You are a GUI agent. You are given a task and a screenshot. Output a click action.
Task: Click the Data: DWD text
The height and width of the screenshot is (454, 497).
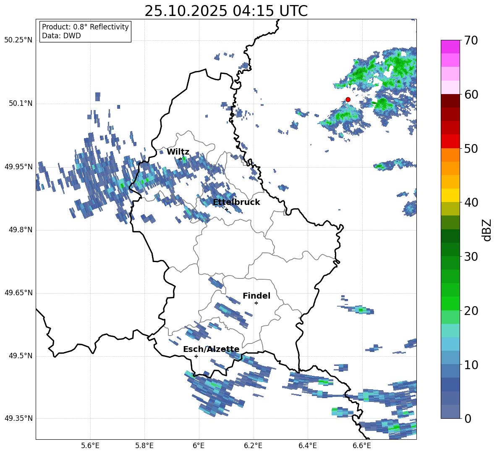tap(61, 36)
